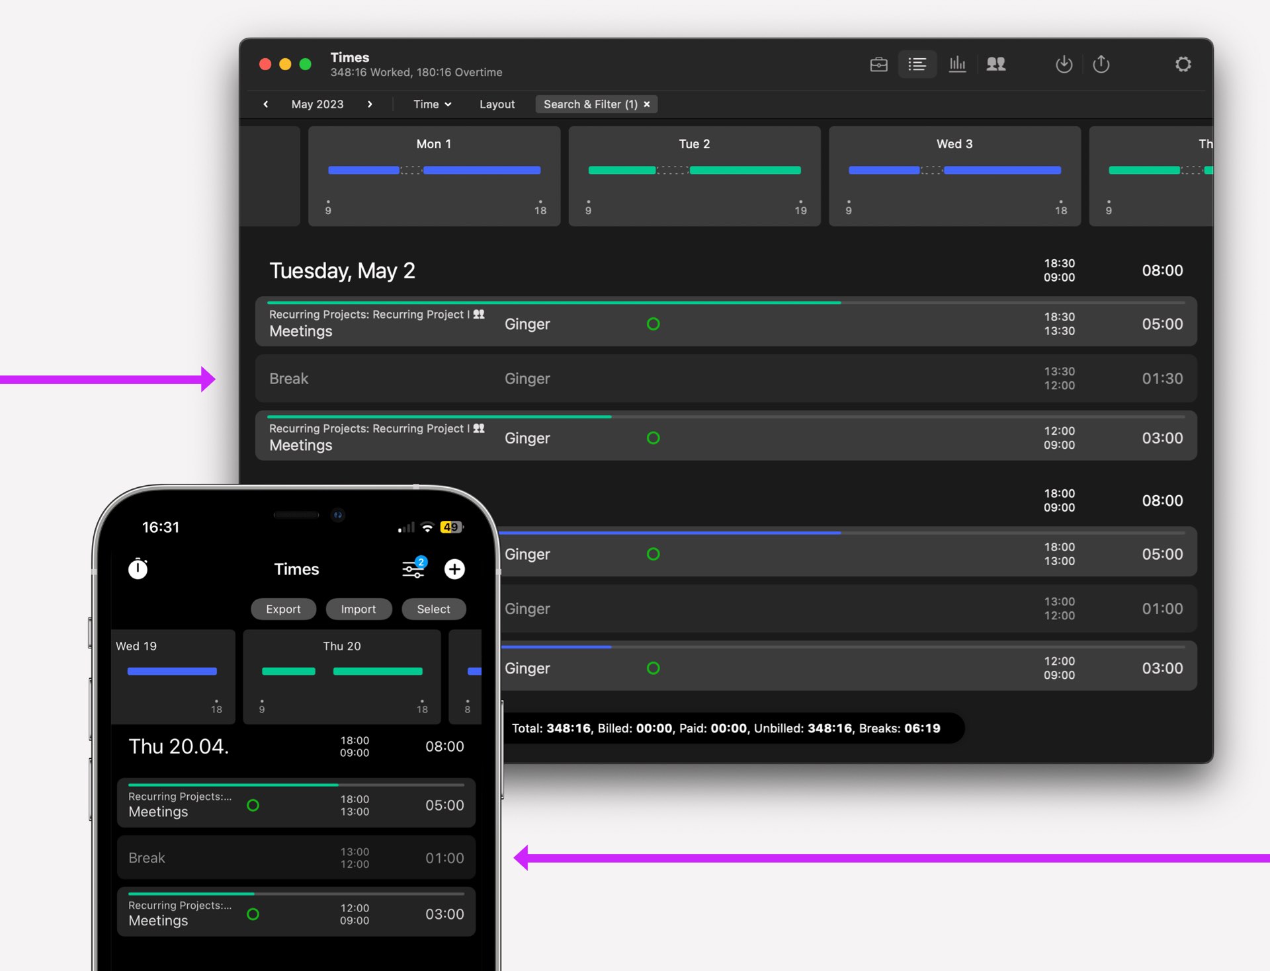Toggle status circle on phone 03:00 Meetings

coord(253,914)
